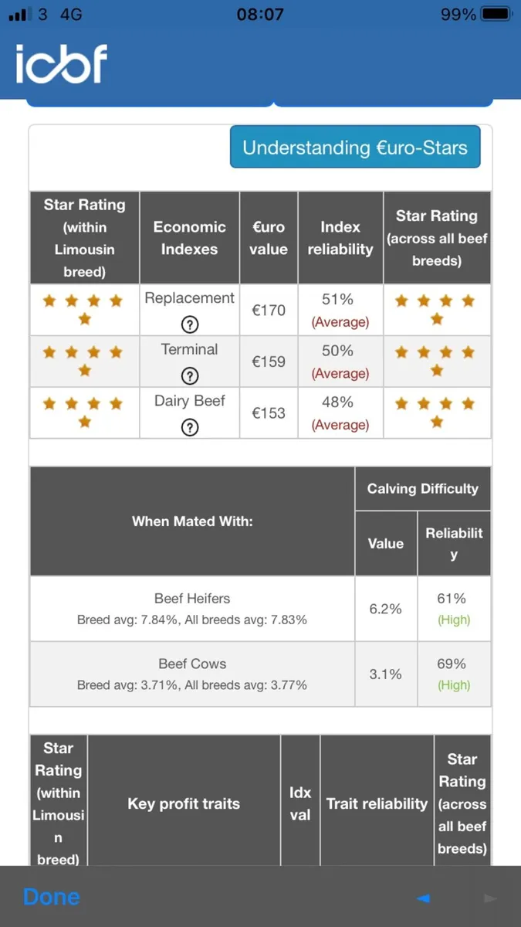The width and height of the screenshot is (521, 927).
Task: Tap the Calving Difficulty header
Action: (422, 488)
